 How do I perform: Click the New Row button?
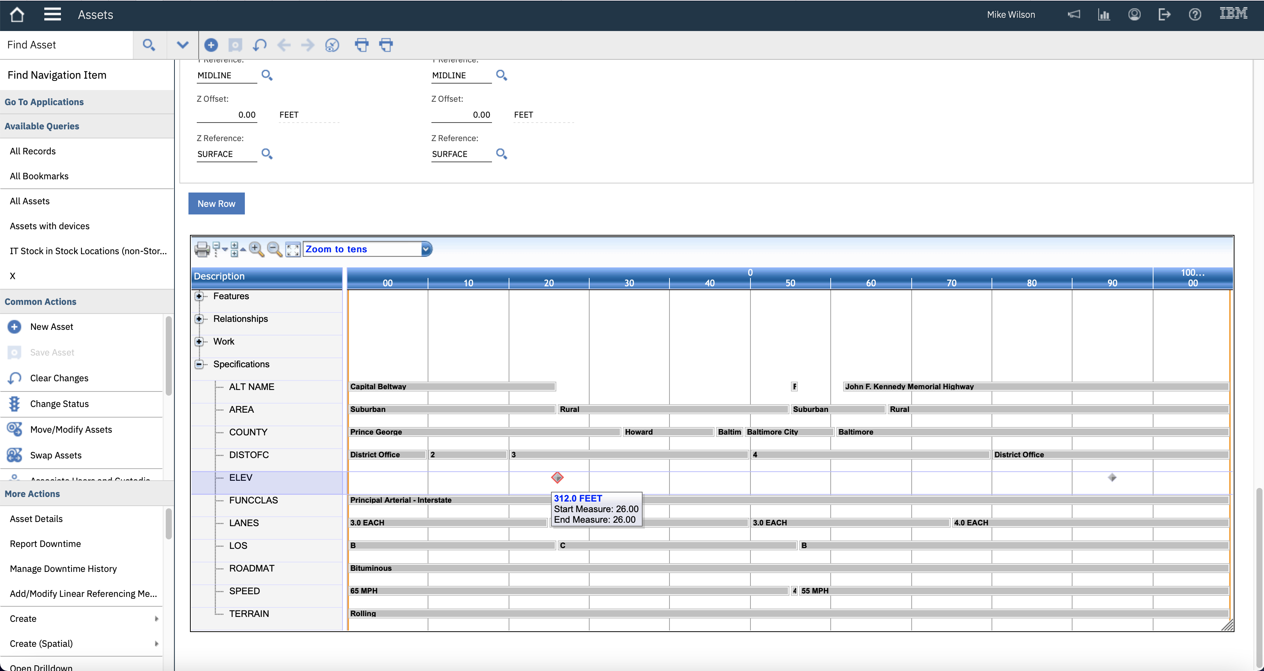coord(216,203)
